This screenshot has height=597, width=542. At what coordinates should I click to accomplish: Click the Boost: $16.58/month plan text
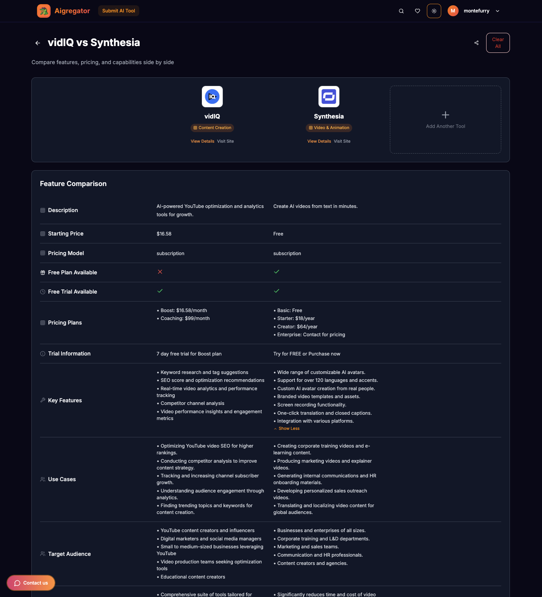coord(182,311)
